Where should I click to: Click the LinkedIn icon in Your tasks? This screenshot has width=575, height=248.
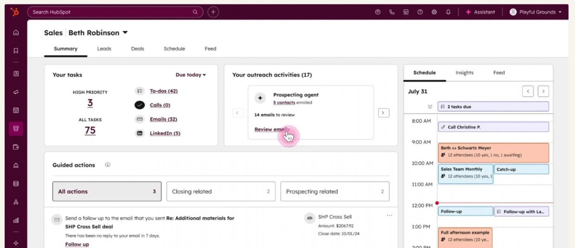click(x=139, y=133)
